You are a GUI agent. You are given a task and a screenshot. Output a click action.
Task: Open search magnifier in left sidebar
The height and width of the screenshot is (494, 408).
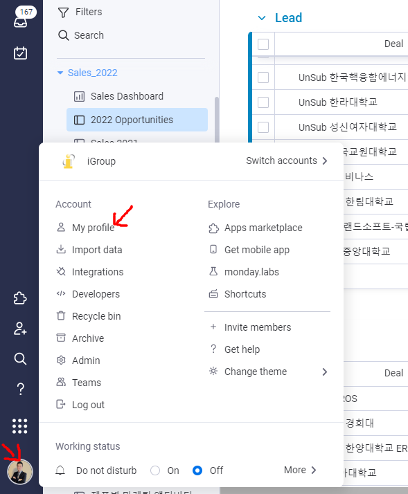pos(21,358)
